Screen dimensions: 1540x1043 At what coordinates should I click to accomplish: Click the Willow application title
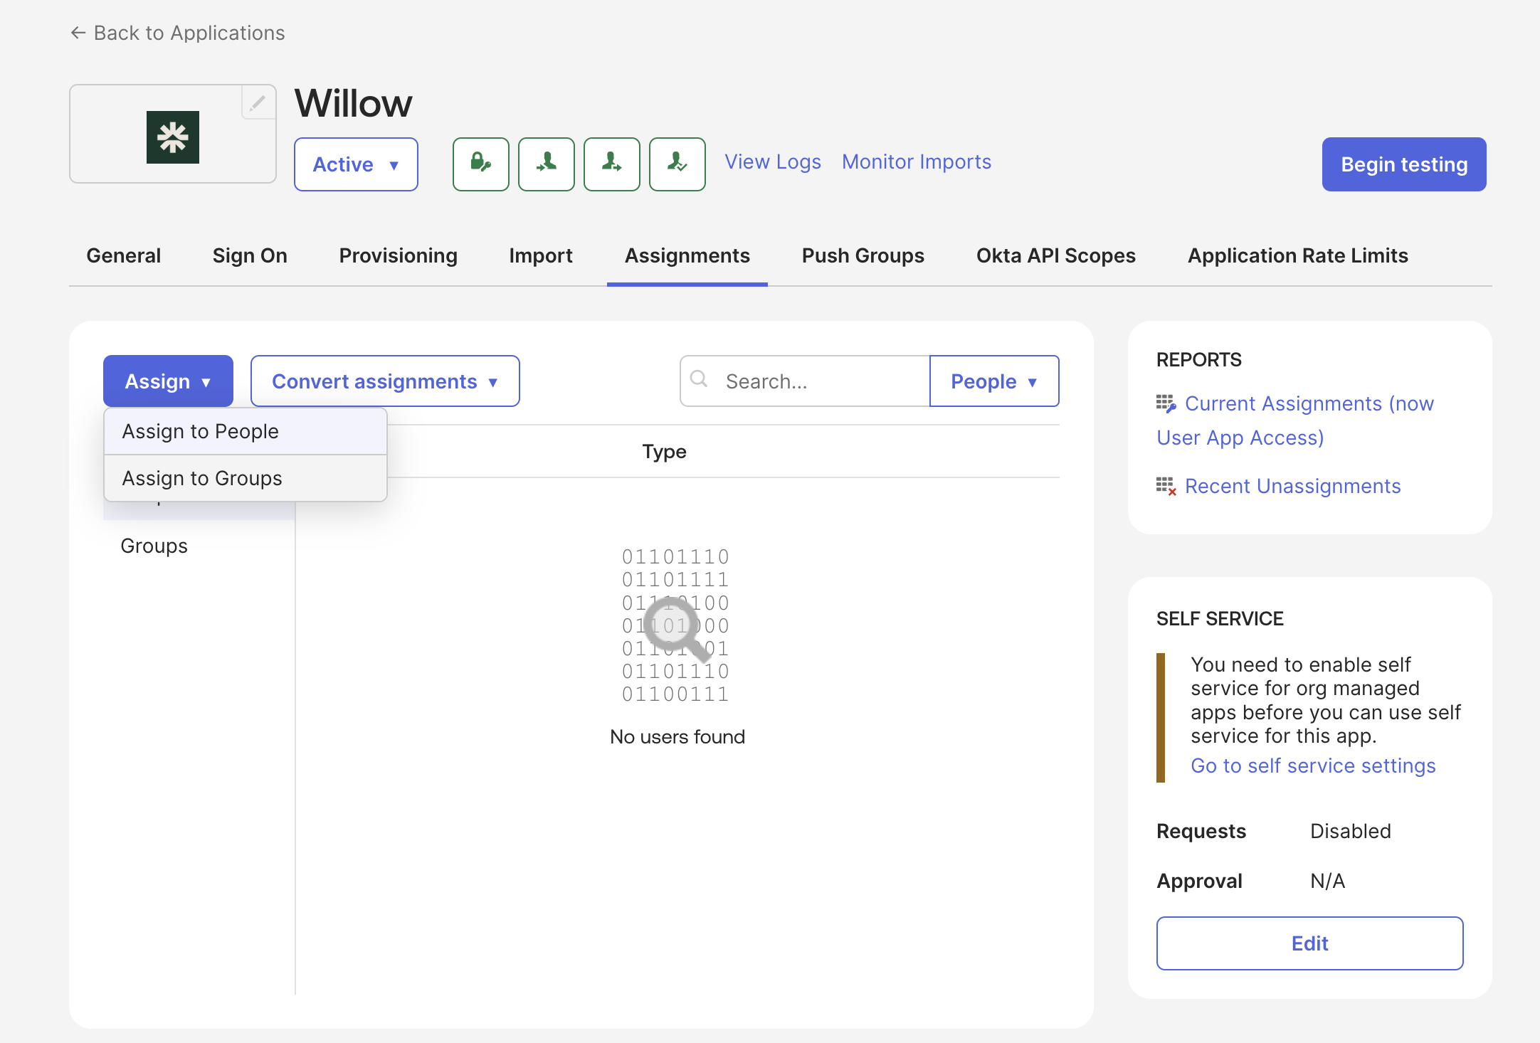pos(354,104)
